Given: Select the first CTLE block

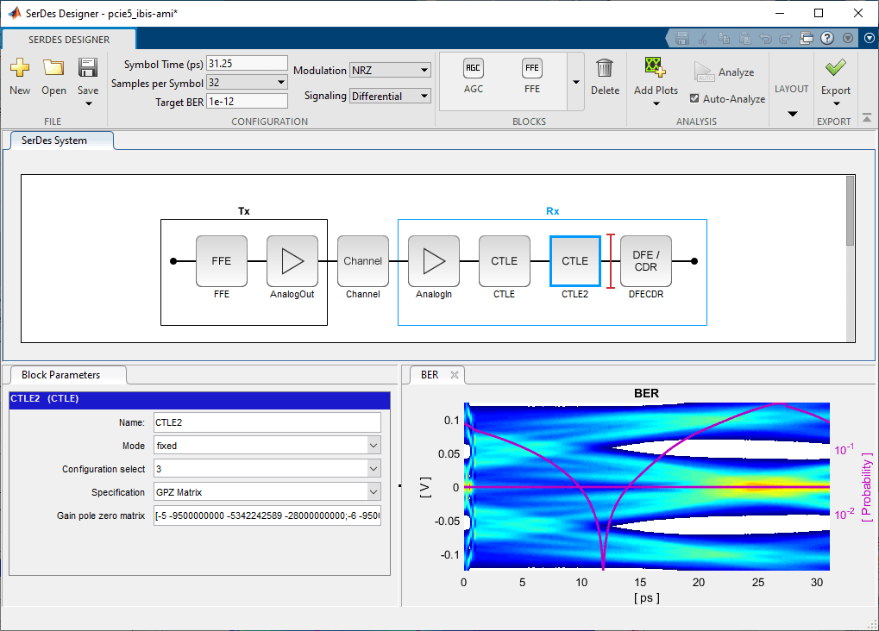Looking at the screenshot, I should (504, 261).
